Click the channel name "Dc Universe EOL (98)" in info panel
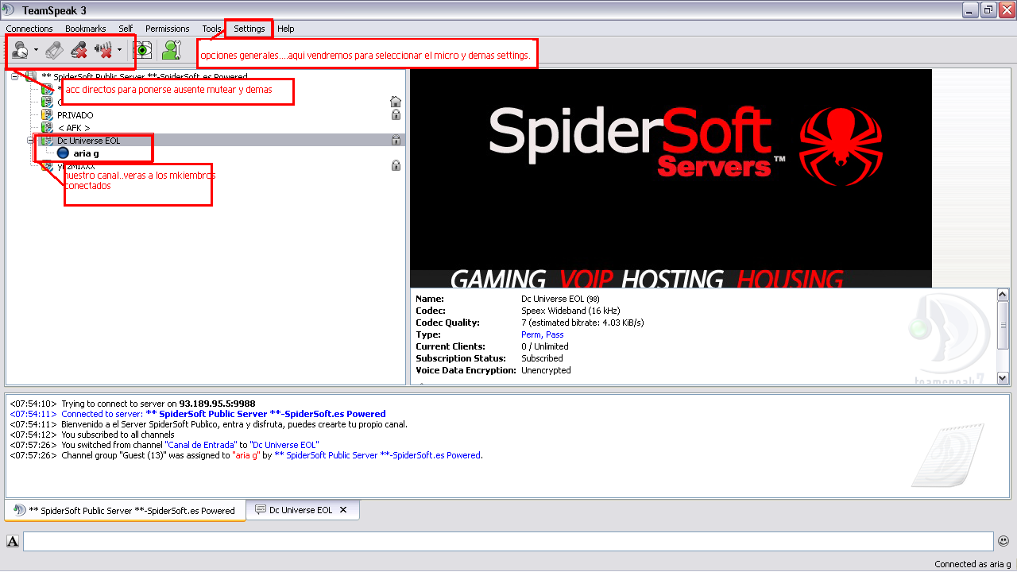 [560, 299]
